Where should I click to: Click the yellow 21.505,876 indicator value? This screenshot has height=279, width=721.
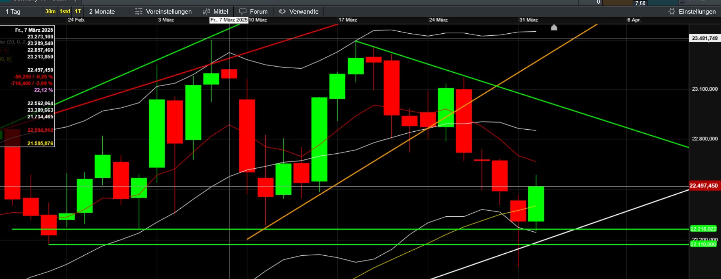(x=40, y=143)
